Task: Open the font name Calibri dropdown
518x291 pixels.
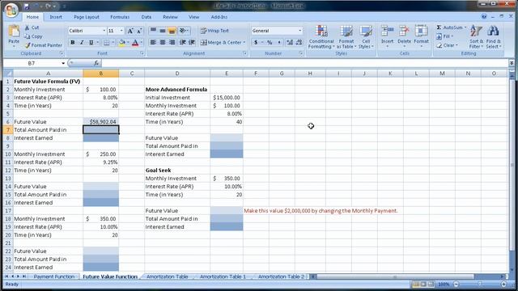Action: coord(104,31)
